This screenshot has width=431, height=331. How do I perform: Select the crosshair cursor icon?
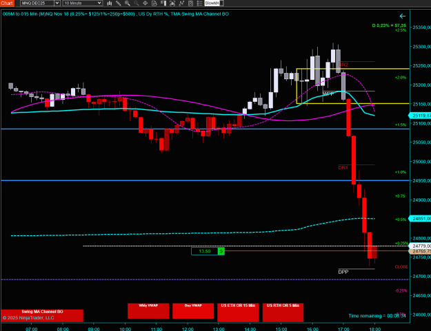coord(146,3)
